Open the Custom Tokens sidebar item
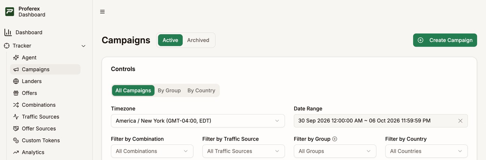Image resolution: width=486 pixels, height=160 pixels. (x=45, y=140)
